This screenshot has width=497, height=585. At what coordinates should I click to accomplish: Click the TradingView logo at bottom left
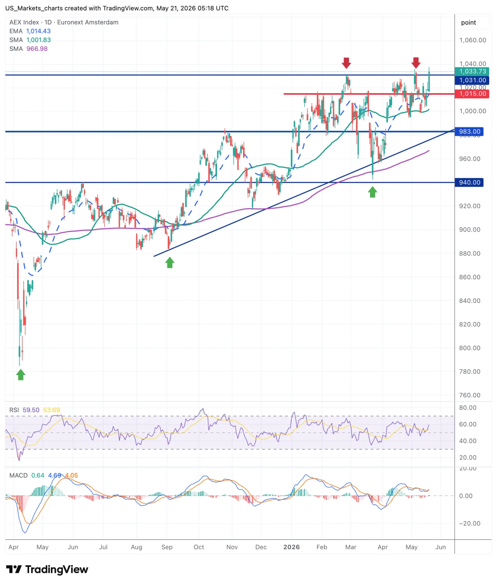(x=47, y=569)
